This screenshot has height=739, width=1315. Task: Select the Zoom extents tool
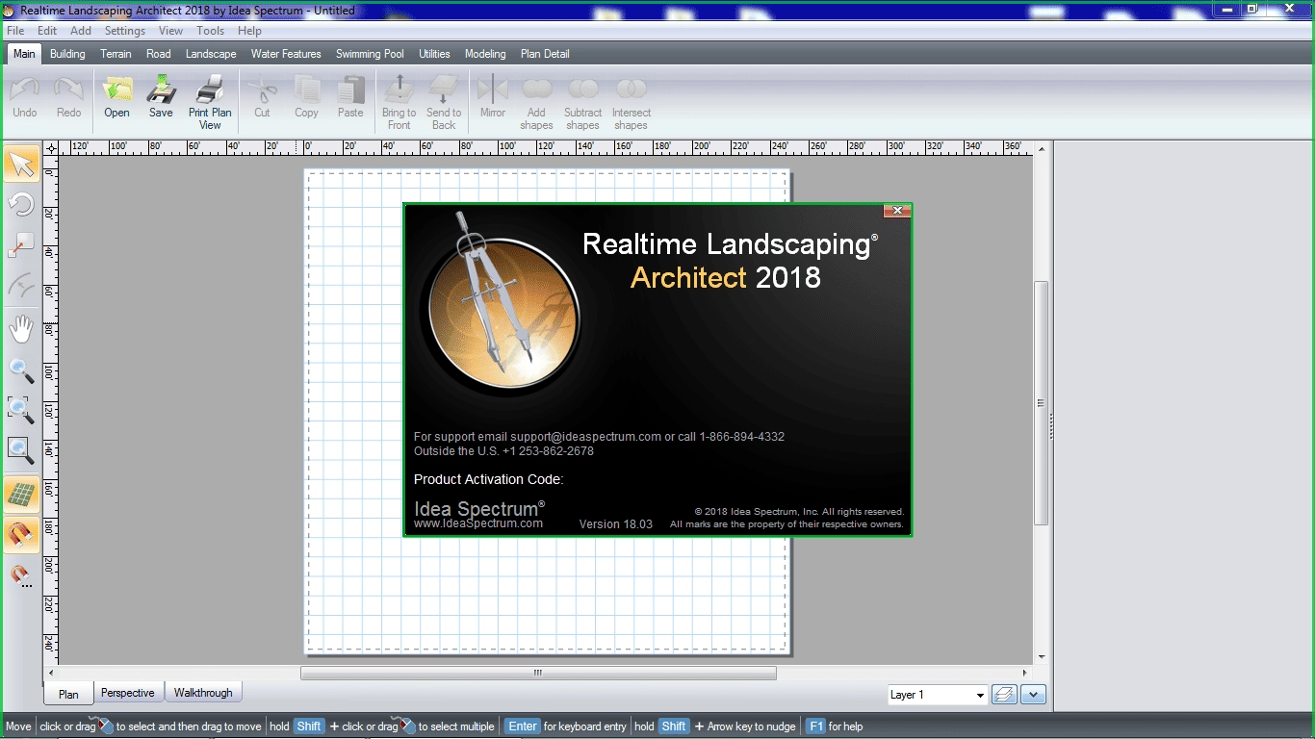coord(21,449)
